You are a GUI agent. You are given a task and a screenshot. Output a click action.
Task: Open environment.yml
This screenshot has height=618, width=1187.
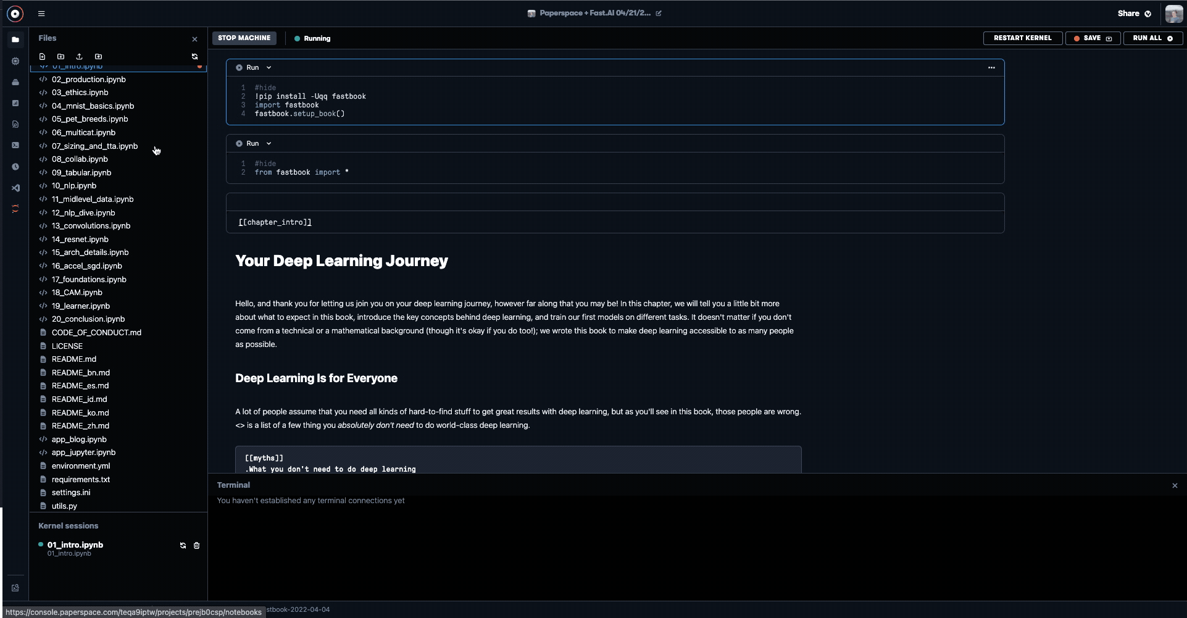(81, 466)
